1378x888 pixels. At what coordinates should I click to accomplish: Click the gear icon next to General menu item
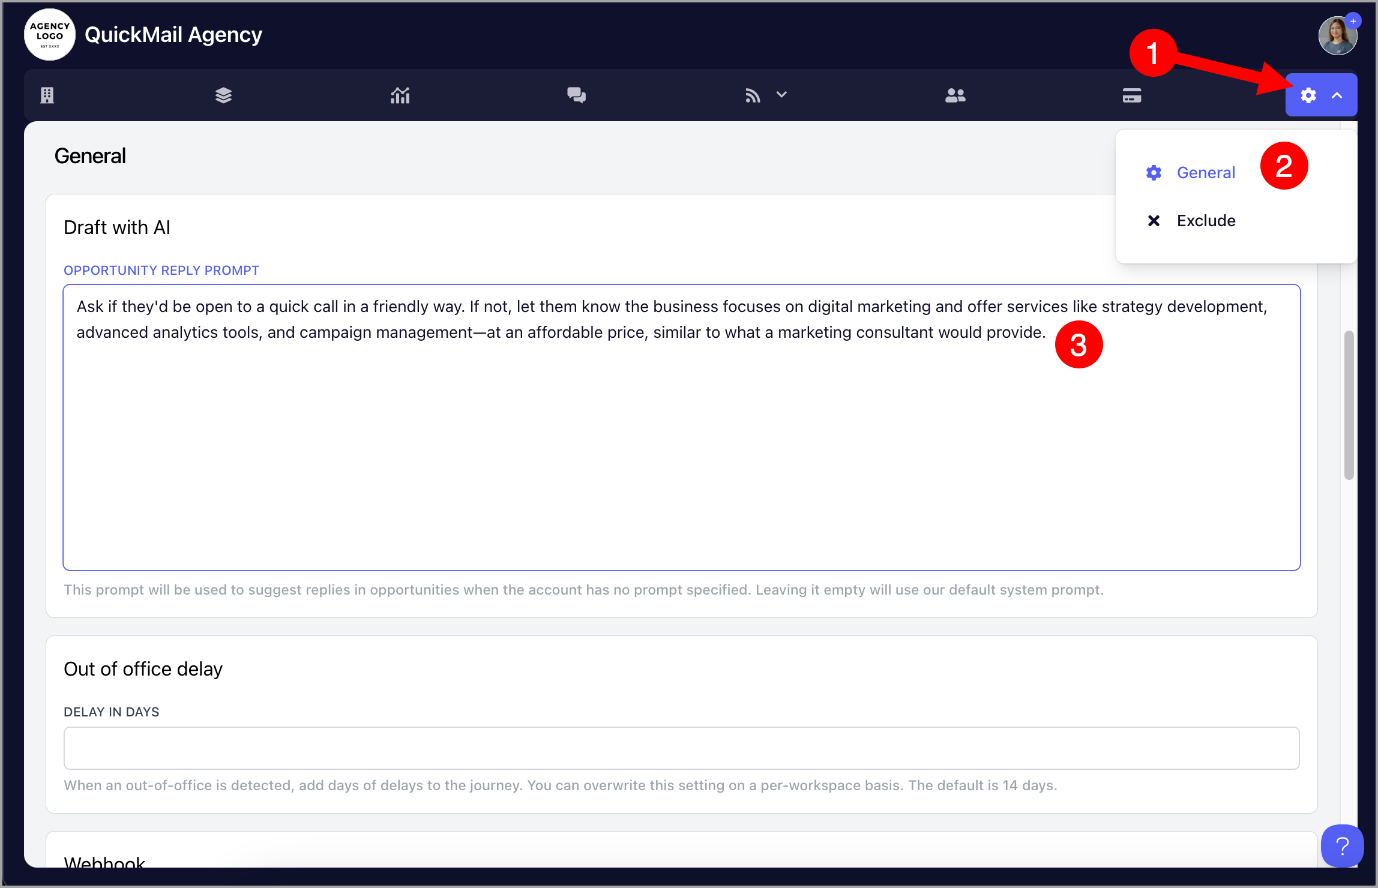[x=1154, y=173]
